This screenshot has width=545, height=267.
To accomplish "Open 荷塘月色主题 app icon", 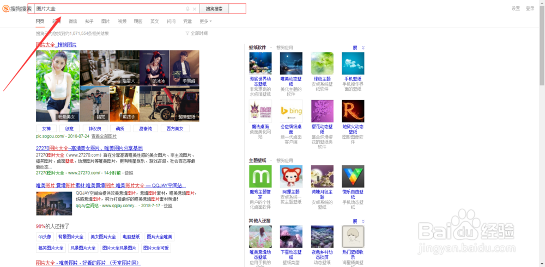I will click(x=322, y=176).
